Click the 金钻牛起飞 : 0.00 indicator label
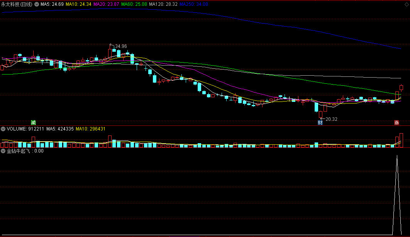This screenshot has height=237, width=410. pos(25,151)
